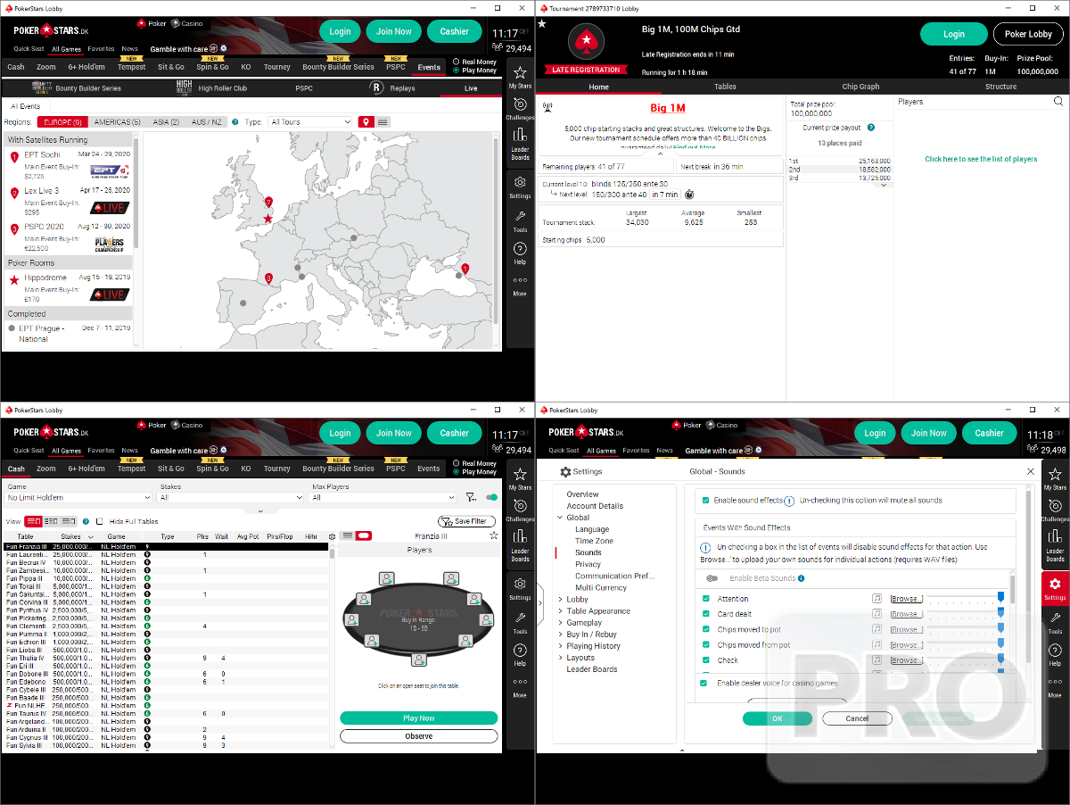Click the favorite star in the Tournament Lobby header
1070x805 pixels.
click(x=542, y=24)
